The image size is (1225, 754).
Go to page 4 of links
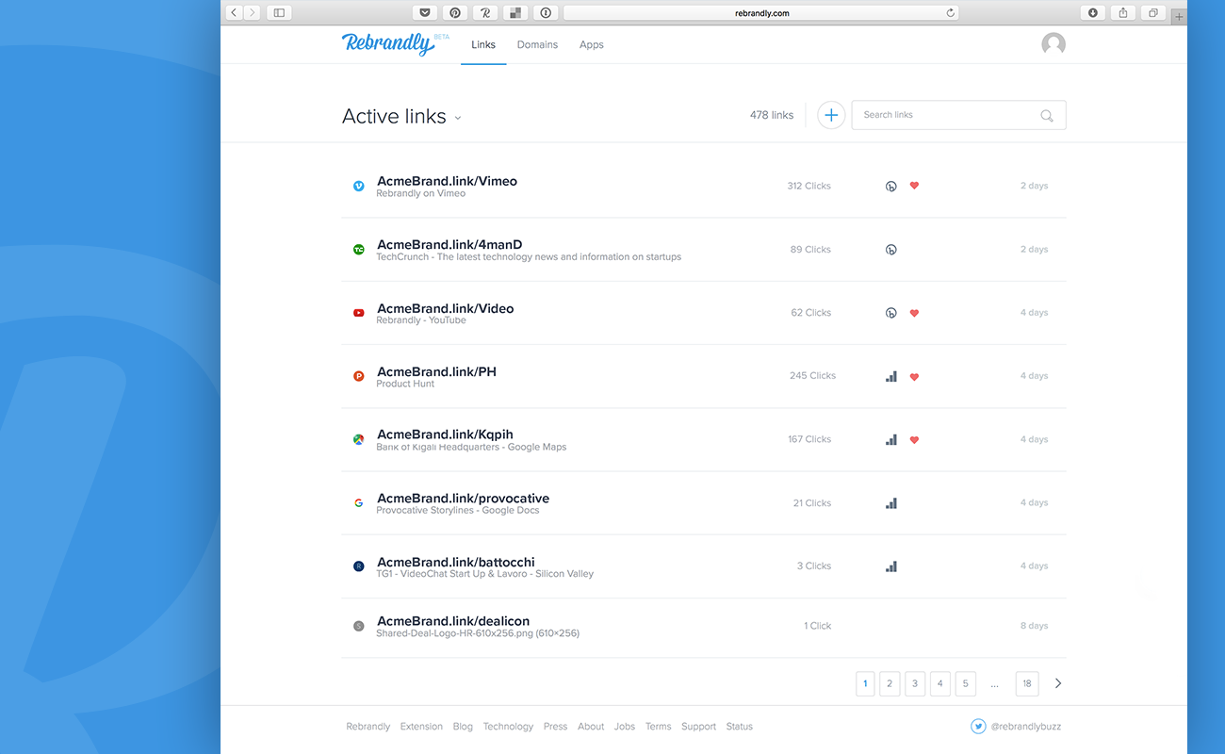pos(940,684)
